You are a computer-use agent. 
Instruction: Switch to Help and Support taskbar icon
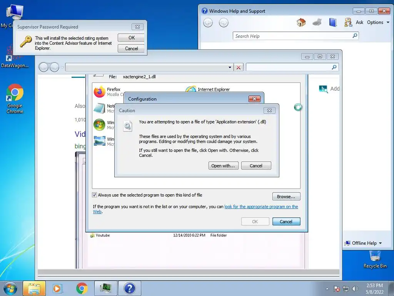(x=129, y=288)
